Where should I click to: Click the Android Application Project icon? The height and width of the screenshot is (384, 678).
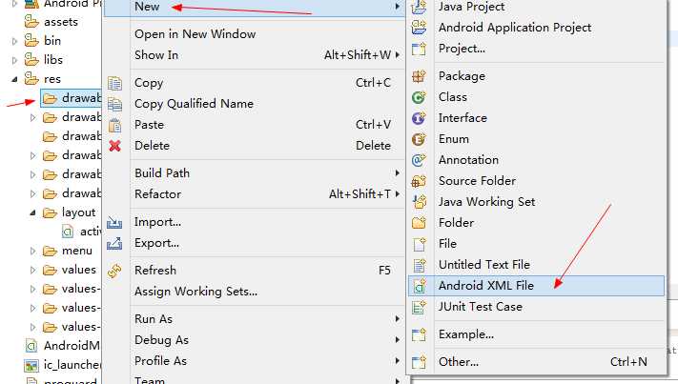click(419, 28)
